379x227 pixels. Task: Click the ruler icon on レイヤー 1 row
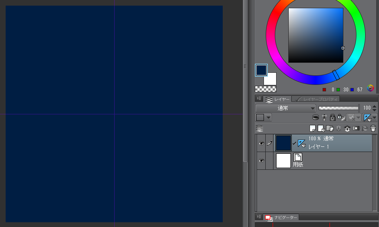(302, 143)
